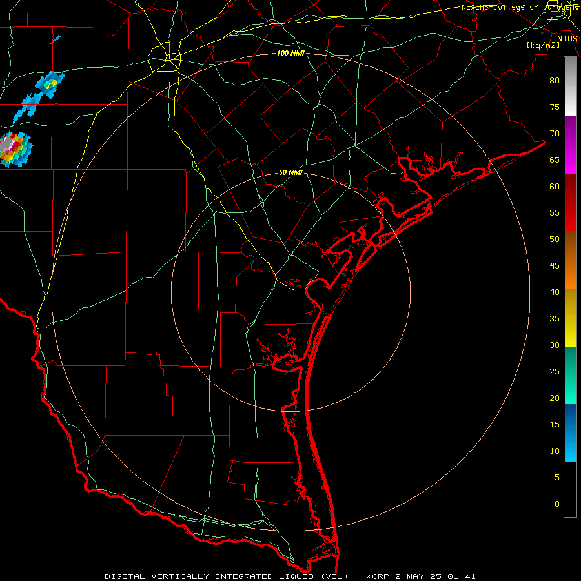Click the legend value 5
Screen dimensions: 581x581
[x=557, y=478]
